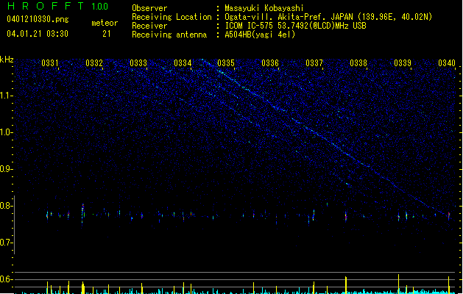Click the 0339 time marker
This screenshot has height=294, width=463.
pyautogui.click(x=403, y=63)
